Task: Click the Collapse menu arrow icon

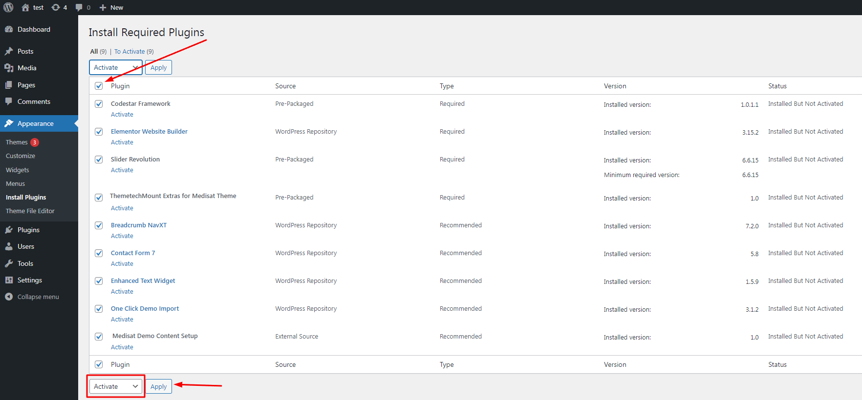Action: [x=9, y=297]
